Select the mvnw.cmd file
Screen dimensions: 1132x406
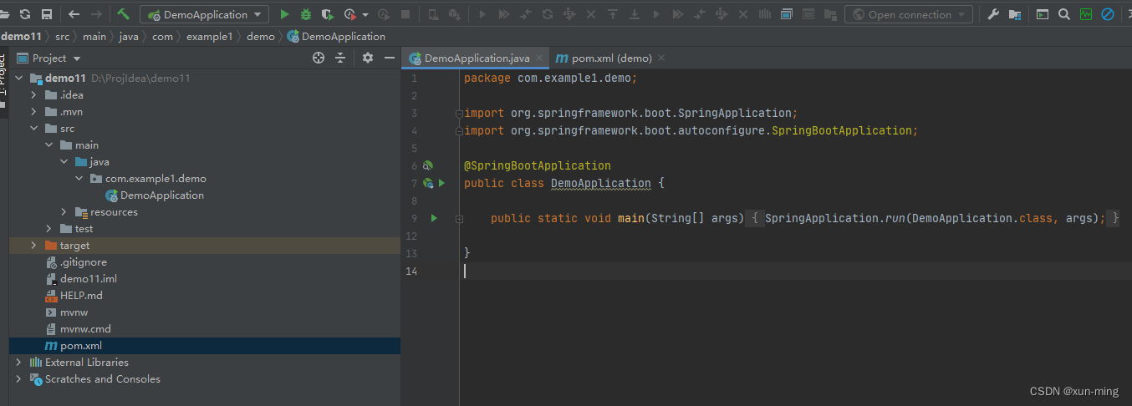point(85,329)
